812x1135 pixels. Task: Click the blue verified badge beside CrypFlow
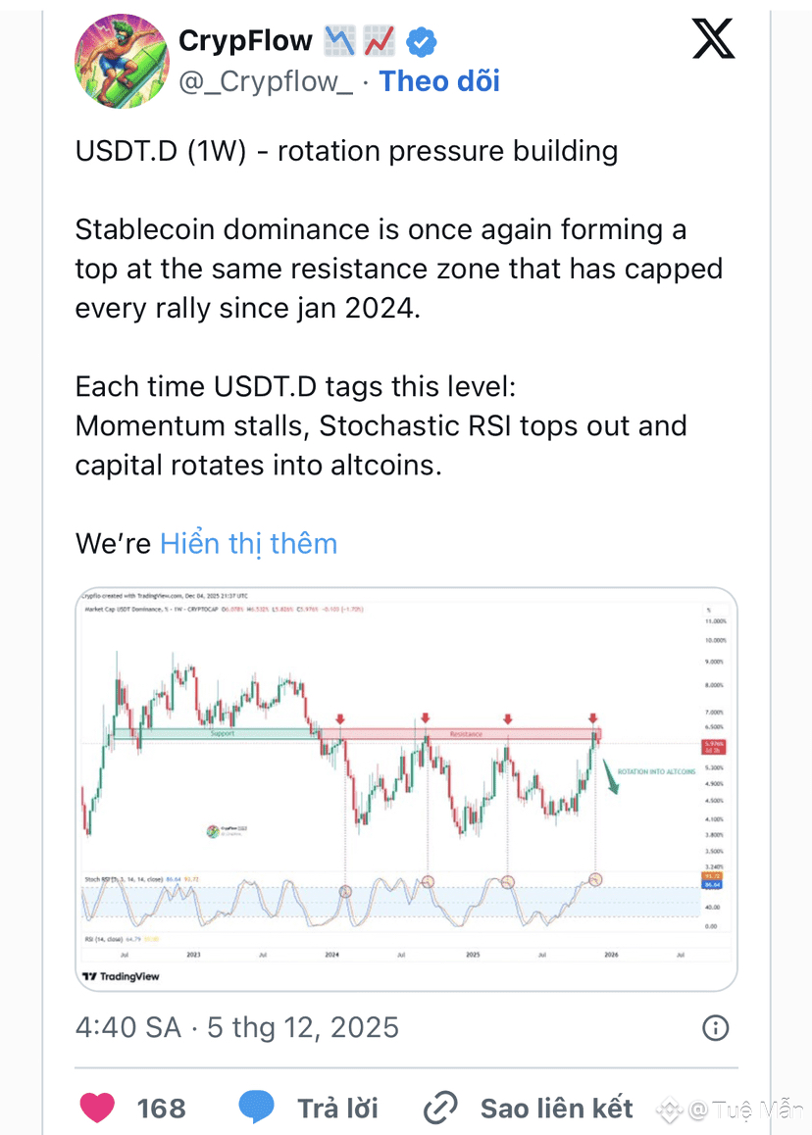(x=423, y=41)
